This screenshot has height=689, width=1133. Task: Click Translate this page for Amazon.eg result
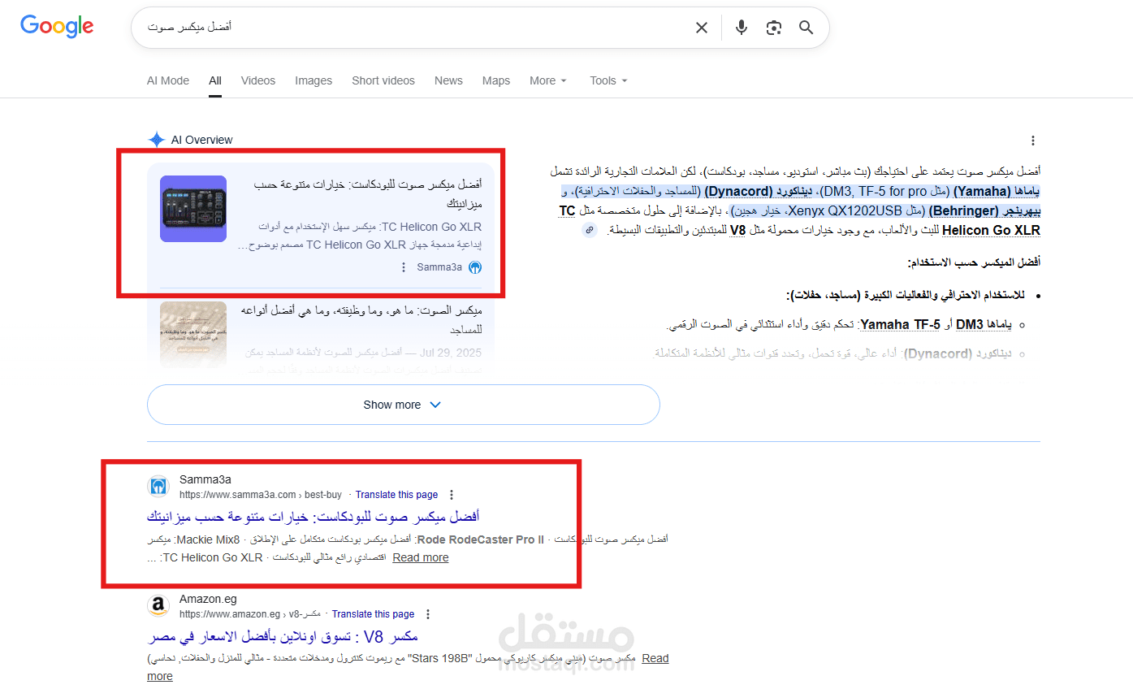click(373, 614)
